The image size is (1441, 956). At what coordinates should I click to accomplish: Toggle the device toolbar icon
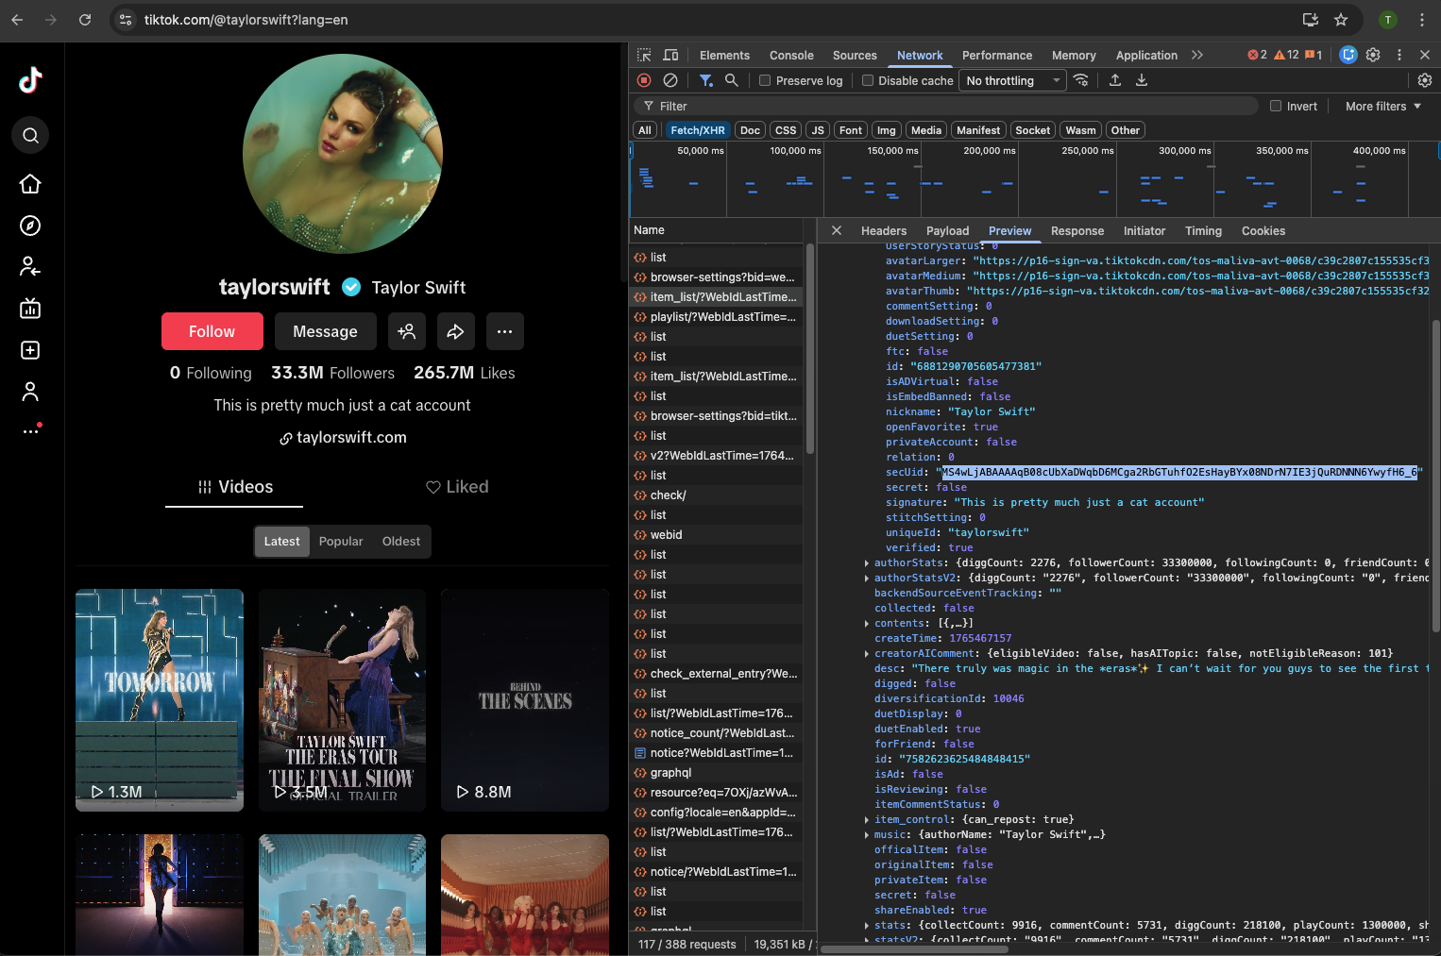[x=670, y=56]
